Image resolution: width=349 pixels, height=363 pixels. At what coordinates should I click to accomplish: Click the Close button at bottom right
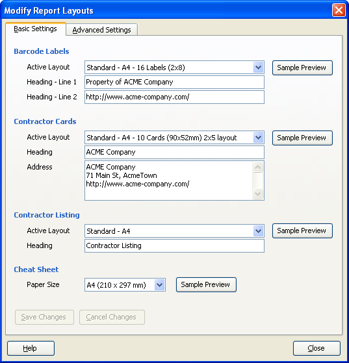pos(317,348)
